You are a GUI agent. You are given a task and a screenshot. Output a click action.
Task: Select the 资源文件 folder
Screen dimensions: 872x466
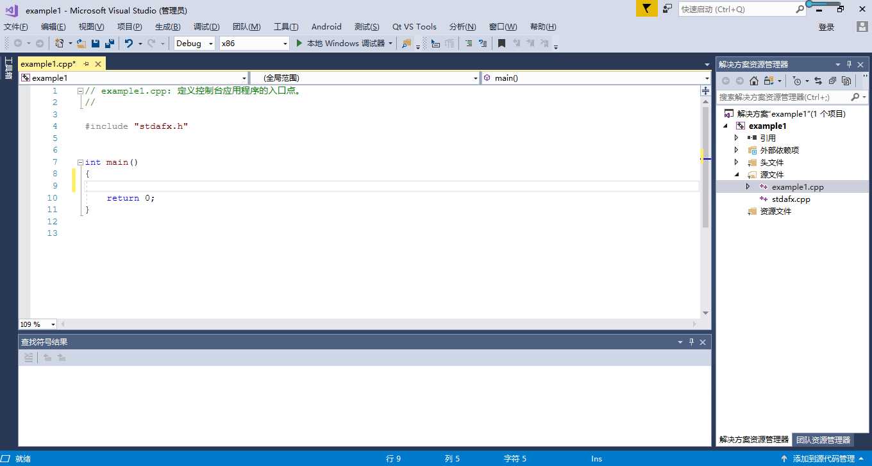[775, 211]
